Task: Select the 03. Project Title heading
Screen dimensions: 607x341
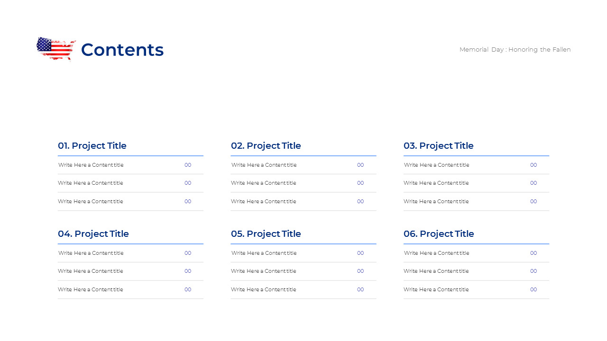Action: [x=439, y=146]
